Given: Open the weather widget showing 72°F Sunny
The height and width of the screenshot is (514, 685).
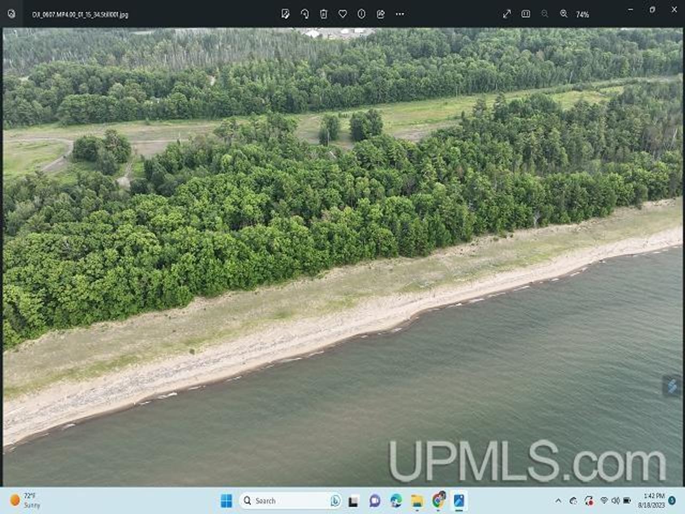Looking at the screenshot, I should click(x=25, y=500).
